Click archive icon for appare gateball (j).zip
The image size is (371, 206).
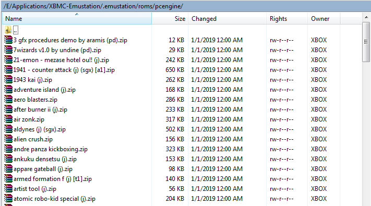(8, 169)
